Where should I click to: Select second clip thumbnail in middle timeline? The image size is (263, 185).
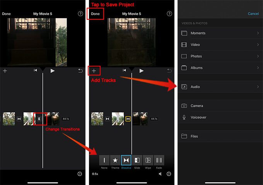click(x=118, y=119)
